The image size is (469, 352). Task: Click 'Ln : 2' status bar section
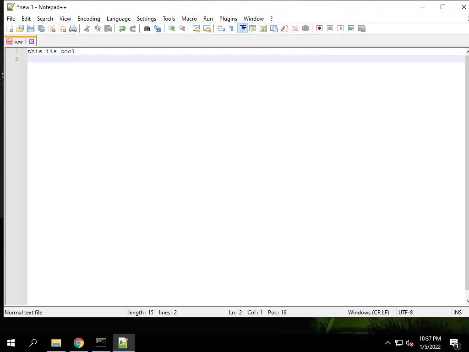pyautogui.click(x=235, y=313)
